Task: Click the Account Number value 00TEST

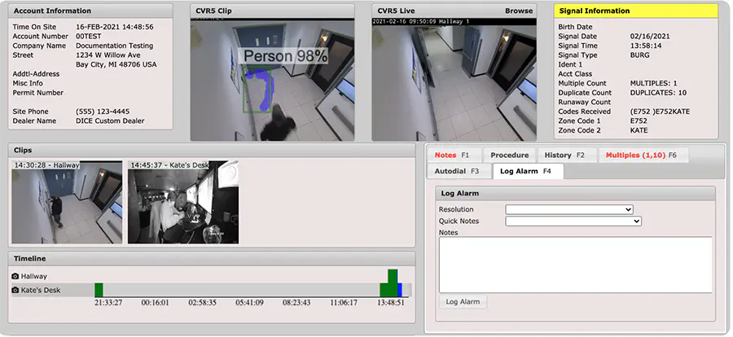Action: tap(88, 37)
